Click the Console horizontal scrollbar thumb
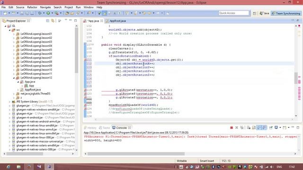 pyautogui.click(x=136, y=154)
